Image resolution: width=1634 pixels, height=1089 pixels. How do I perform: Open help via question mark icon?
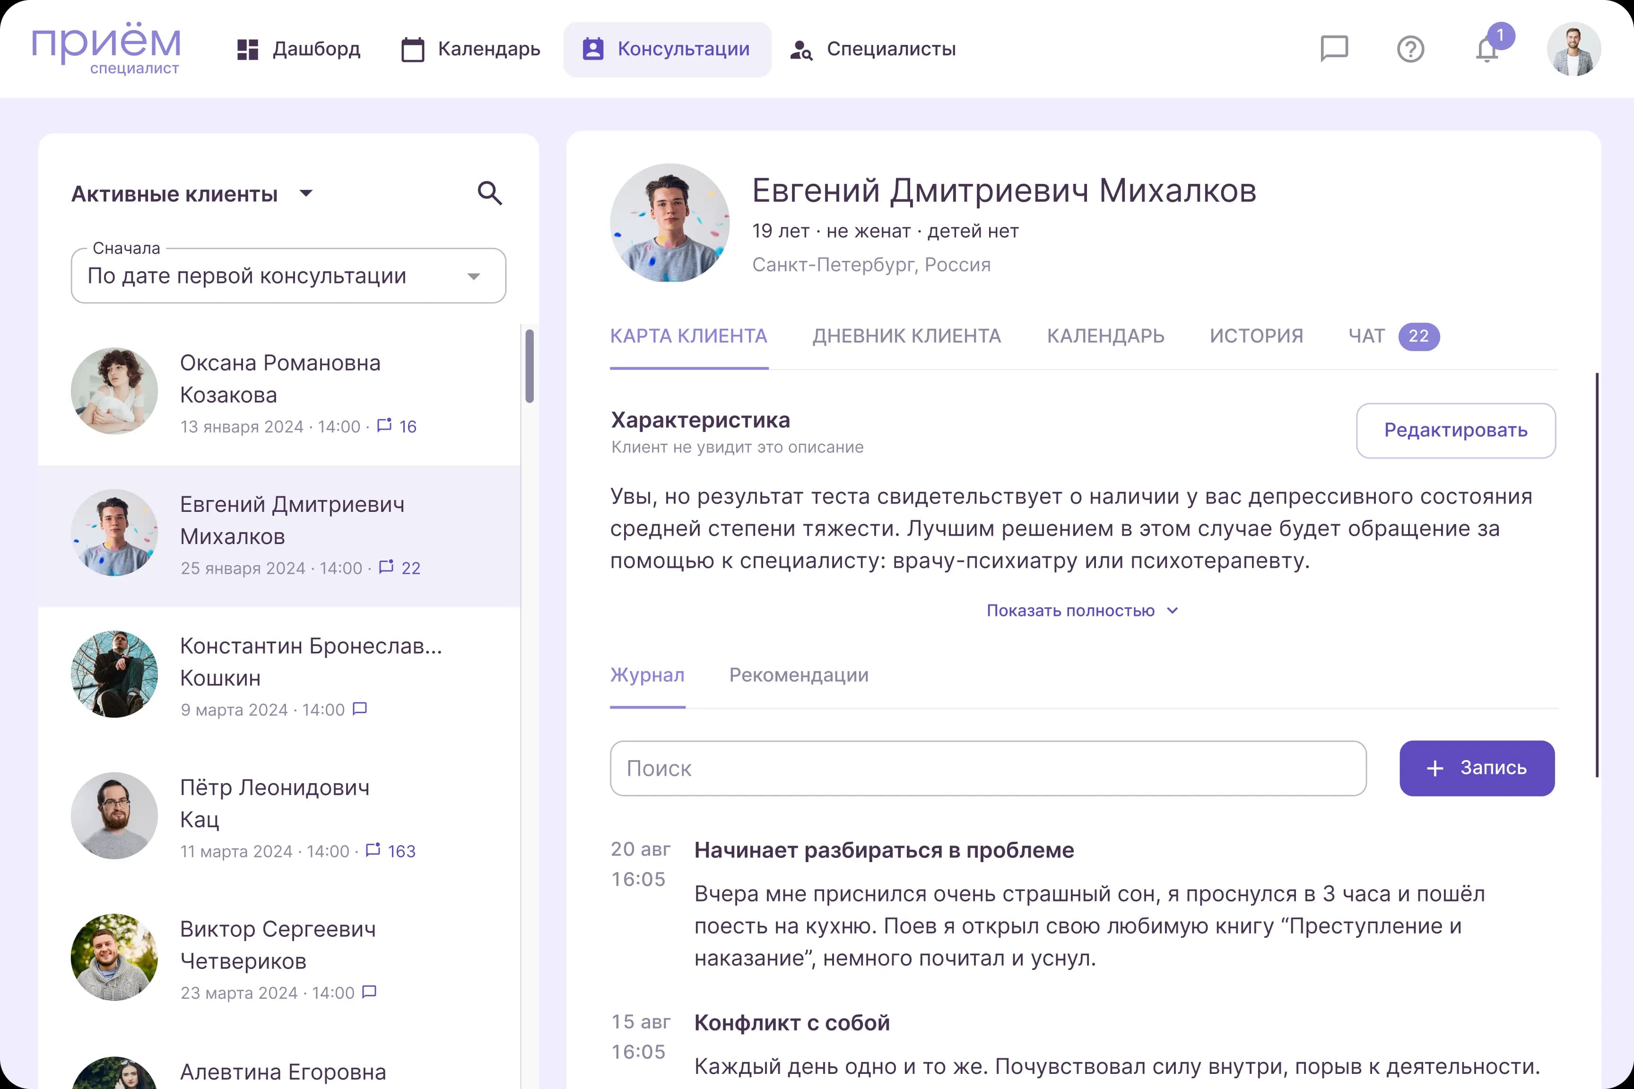(1410, 49)
